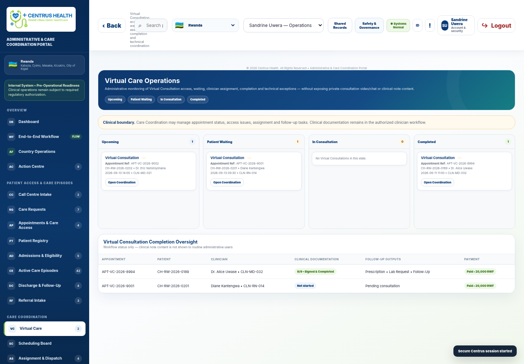The width and height of the screenshot is (524, 364).
Task: Click the CE Active Care Episodes icon
Action: click(x=11, y=271)
